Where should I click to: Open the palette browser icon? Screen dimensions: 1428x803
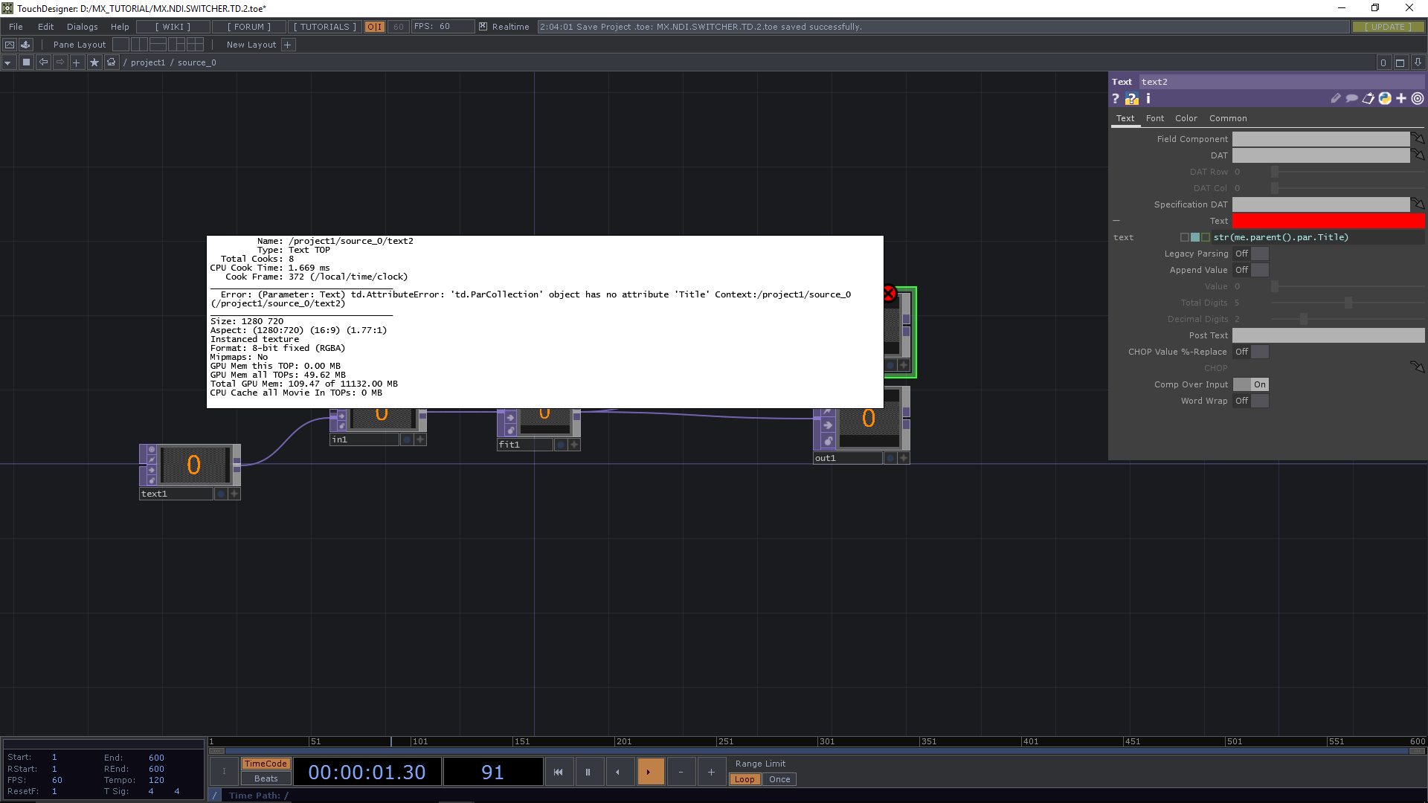tap(10, 45)
